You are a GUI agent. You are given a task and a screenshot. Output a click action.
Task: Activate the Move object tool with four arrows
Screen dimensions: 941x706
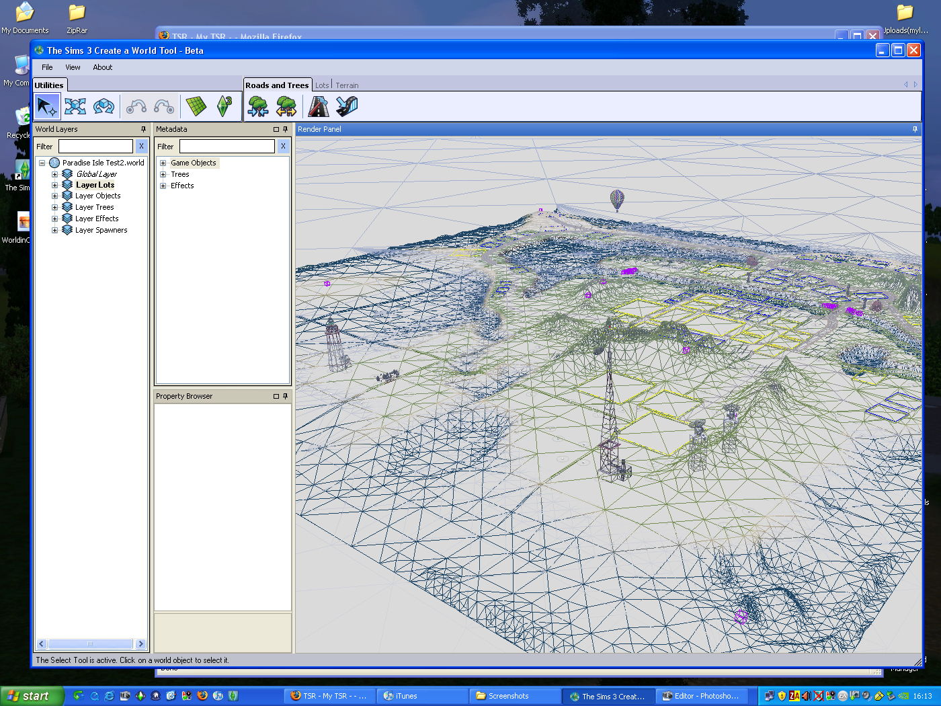tap(75, 106)
